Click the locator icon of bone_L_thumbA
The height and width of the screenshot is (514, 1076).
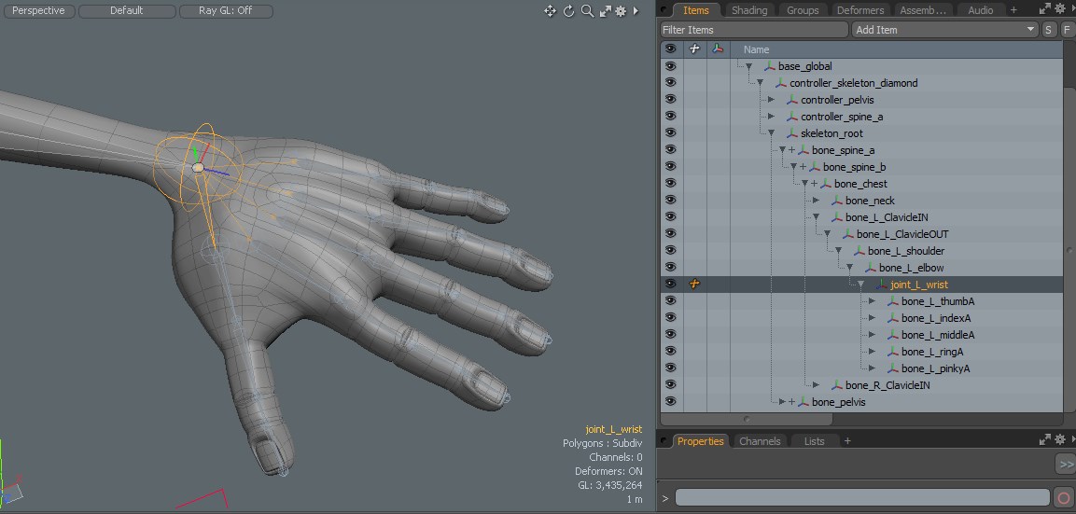coord(893,301)
